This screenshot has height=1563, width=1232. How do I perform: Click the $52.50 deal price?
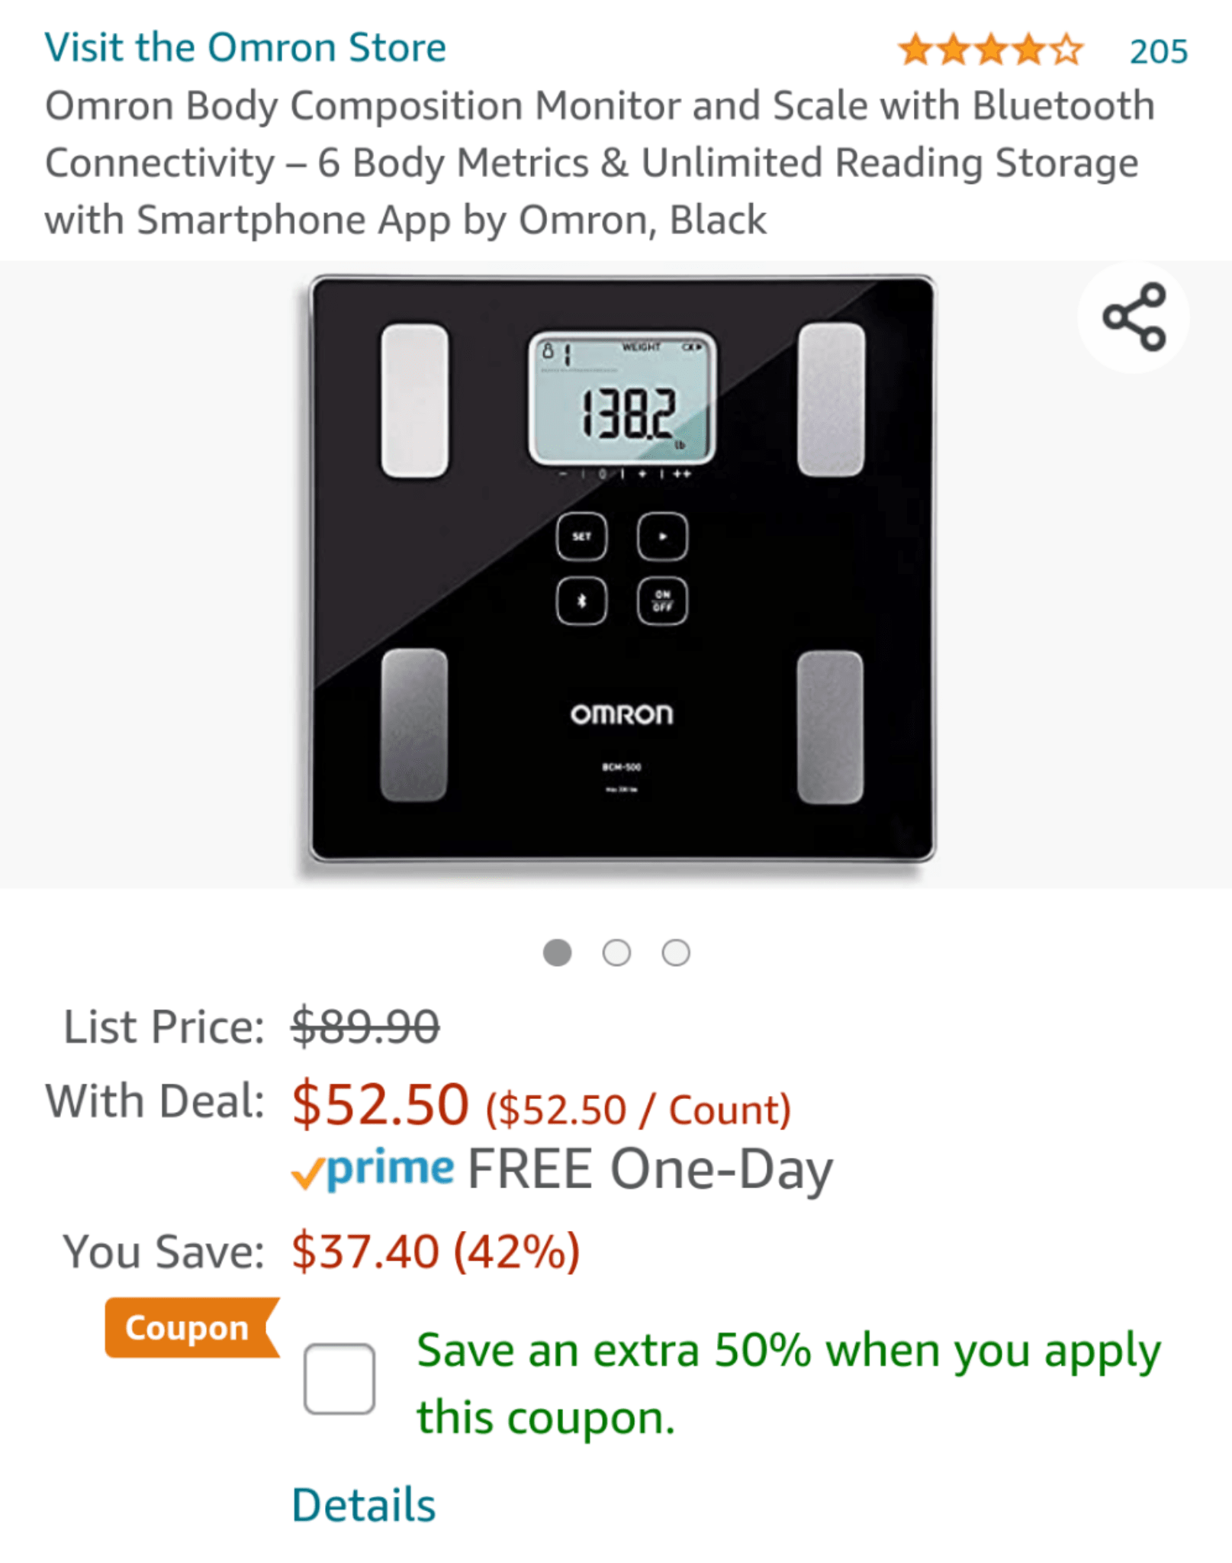[380, 1104]
